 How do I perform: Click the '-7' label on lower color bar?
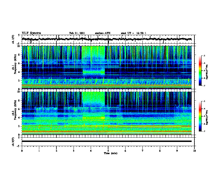[x=204, y=131]
